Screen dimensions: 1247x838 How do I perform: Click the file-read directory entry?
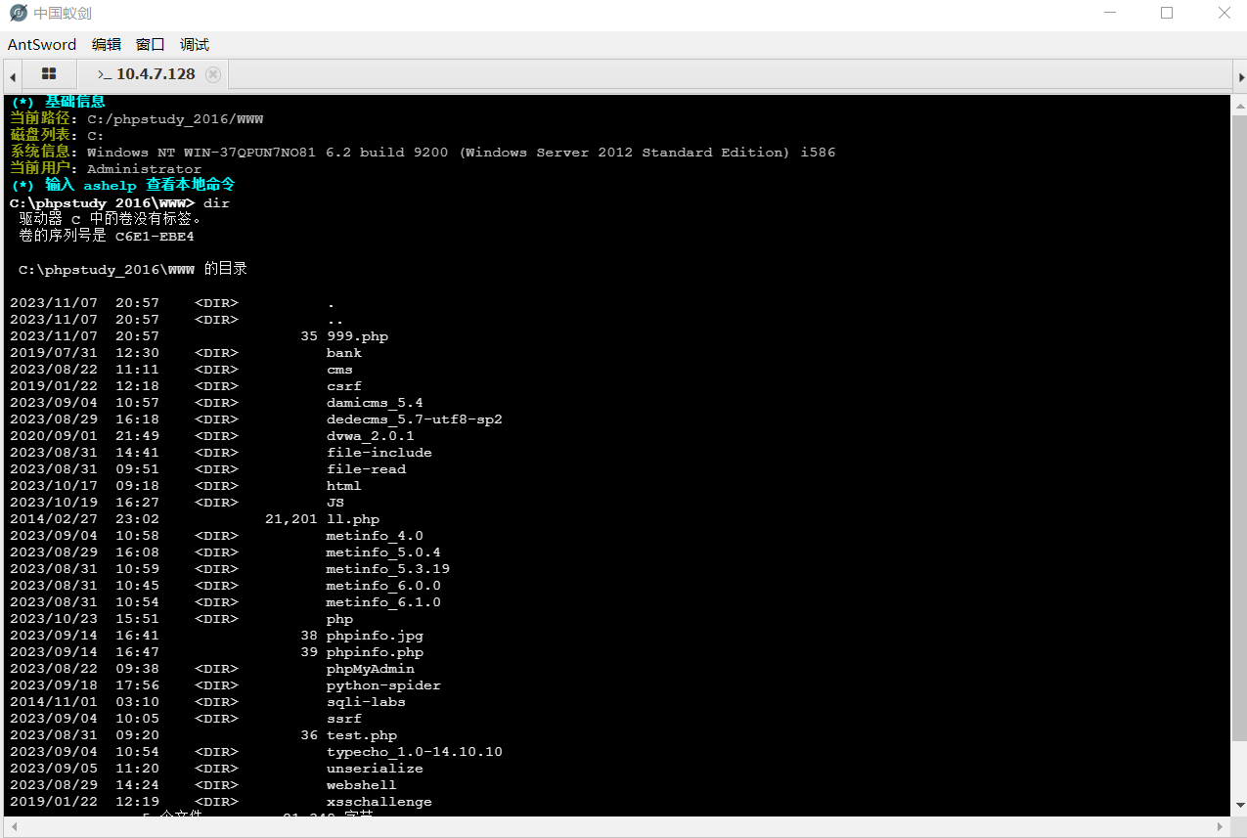click(367, 469)
